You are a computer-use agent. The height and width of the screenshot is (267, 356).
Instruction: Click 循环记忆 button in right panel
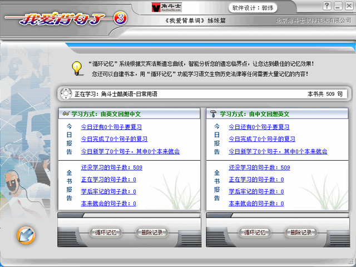254,232
